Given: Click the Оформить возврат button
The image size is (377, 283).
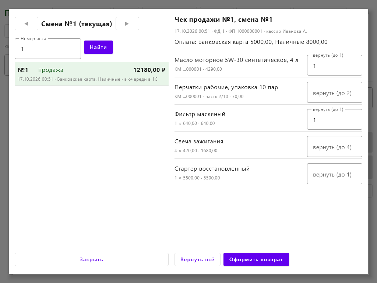Looking at the screenshot, I should [256, 259].
